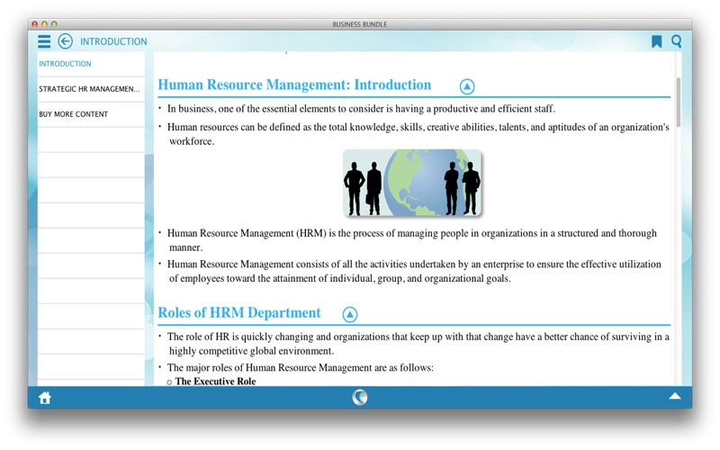Click the Human Resource Management: Introduction heading
This screenshot has width=720, height=450.
click(x=294, y=85)
